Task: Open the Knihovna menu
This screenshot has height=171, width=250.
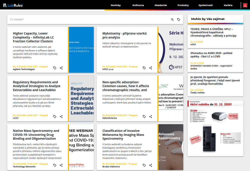Action: [x=138, y=5]
